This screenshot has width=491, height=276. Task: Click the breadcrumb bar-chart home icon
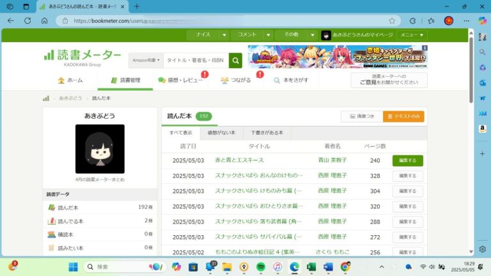[46, 98]
